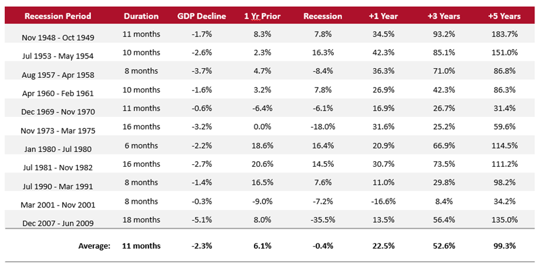
Task: Click the Average row label
Action: click(x=93, y=246)
